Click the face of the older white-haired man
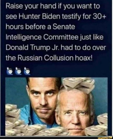Image resolution: width=113 pixels, height=139 pixels. click(x=75, y=113)
